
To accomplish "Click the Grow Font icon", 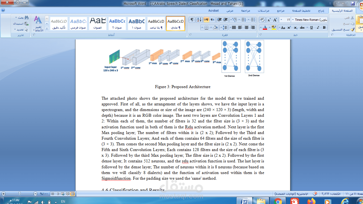I will [x=275, y=20].
